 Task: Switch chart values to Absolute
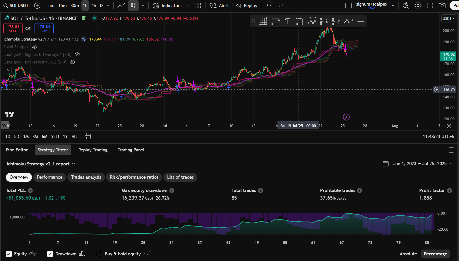tap(408, 254)
